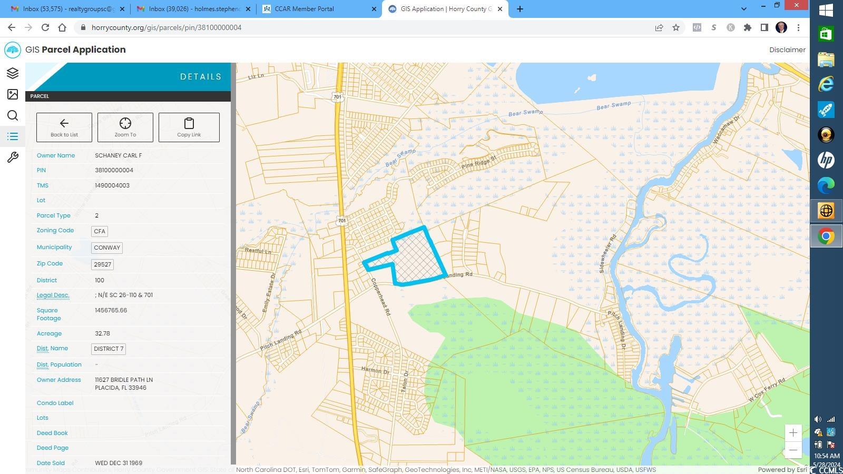This screenshot has height=474, width=843.
Task: Open Chrome three-dot menu
Action: (798, 27)
